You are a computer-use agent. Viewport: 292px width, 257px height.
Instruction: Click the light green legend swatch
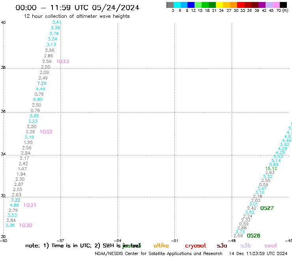(198, 5)
